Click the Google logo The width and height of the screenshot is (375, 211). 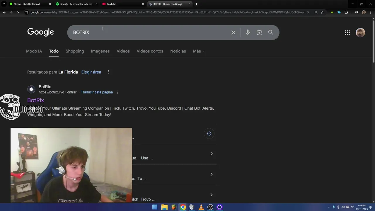click(x=40, y=32)
